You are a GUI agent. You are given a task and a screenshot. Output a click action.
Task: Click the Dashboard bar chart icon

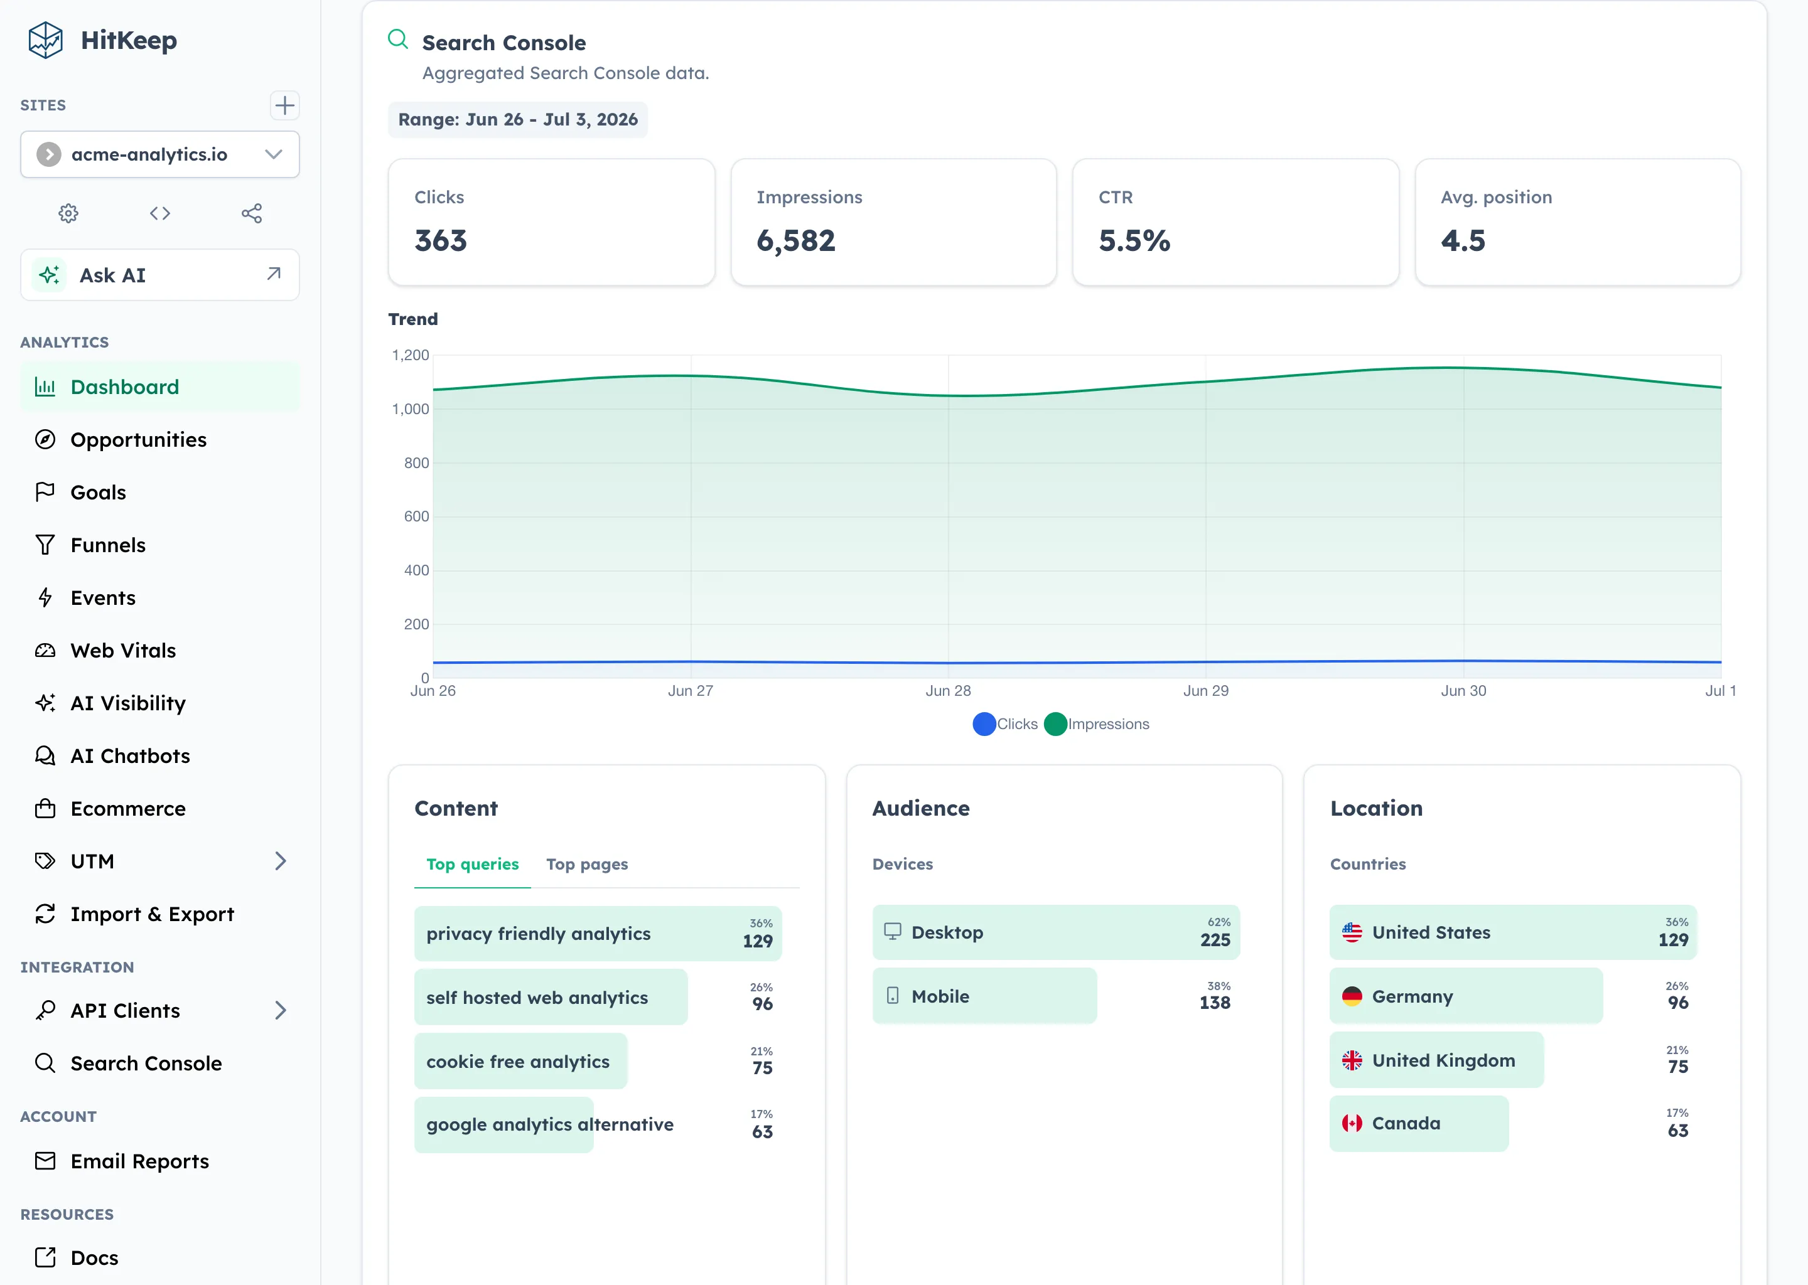click(45, 387)
